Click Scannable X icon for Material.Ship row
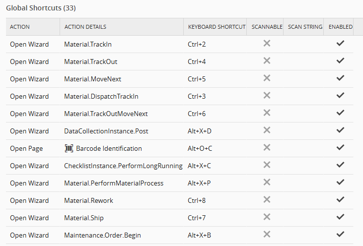Viewport: 363px width, 246px height. coord(267,217)
